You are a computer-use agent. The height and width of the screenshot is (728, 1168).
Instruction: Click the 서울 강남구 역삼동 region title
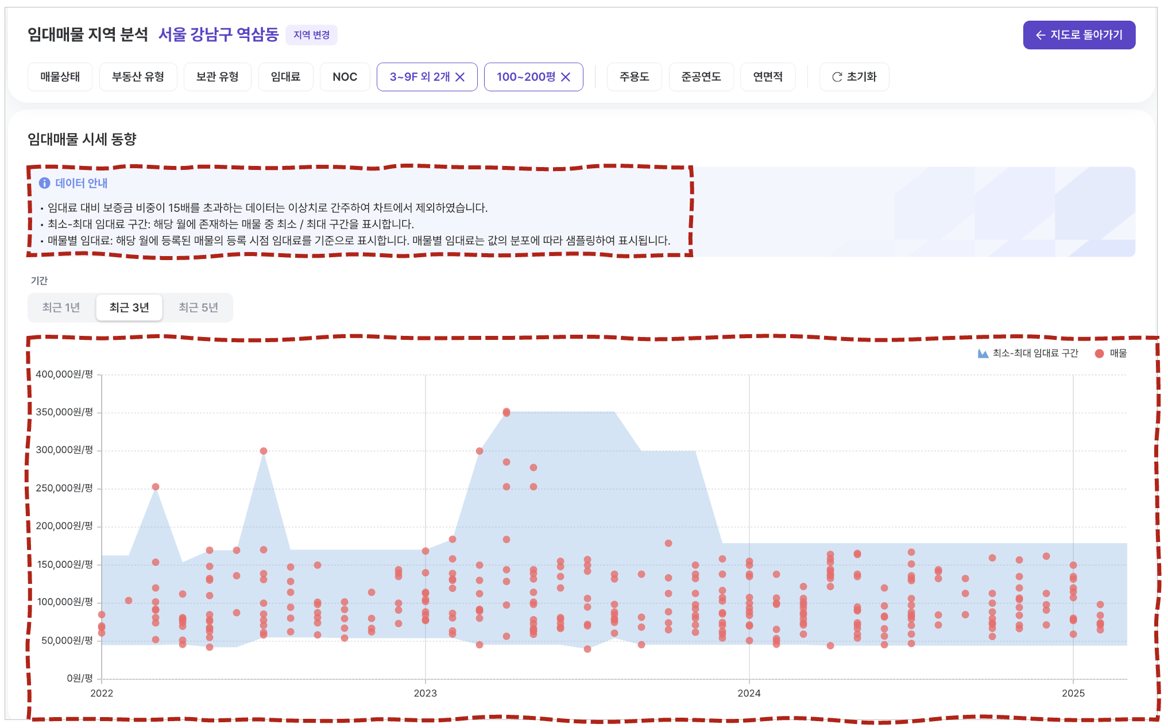(x=218, y=34)
